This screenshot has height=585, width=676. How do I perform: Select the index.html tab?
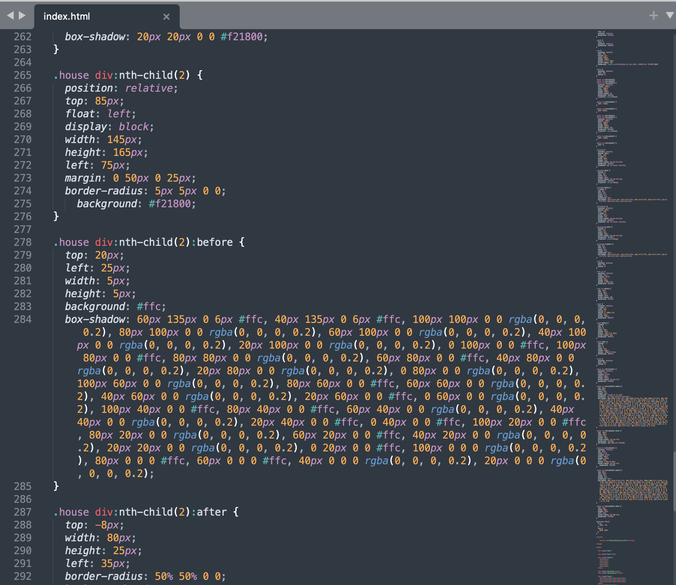[107, 17]
